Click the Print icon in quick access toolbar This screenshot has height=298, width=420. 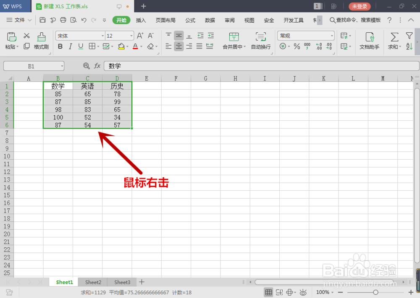63,20
